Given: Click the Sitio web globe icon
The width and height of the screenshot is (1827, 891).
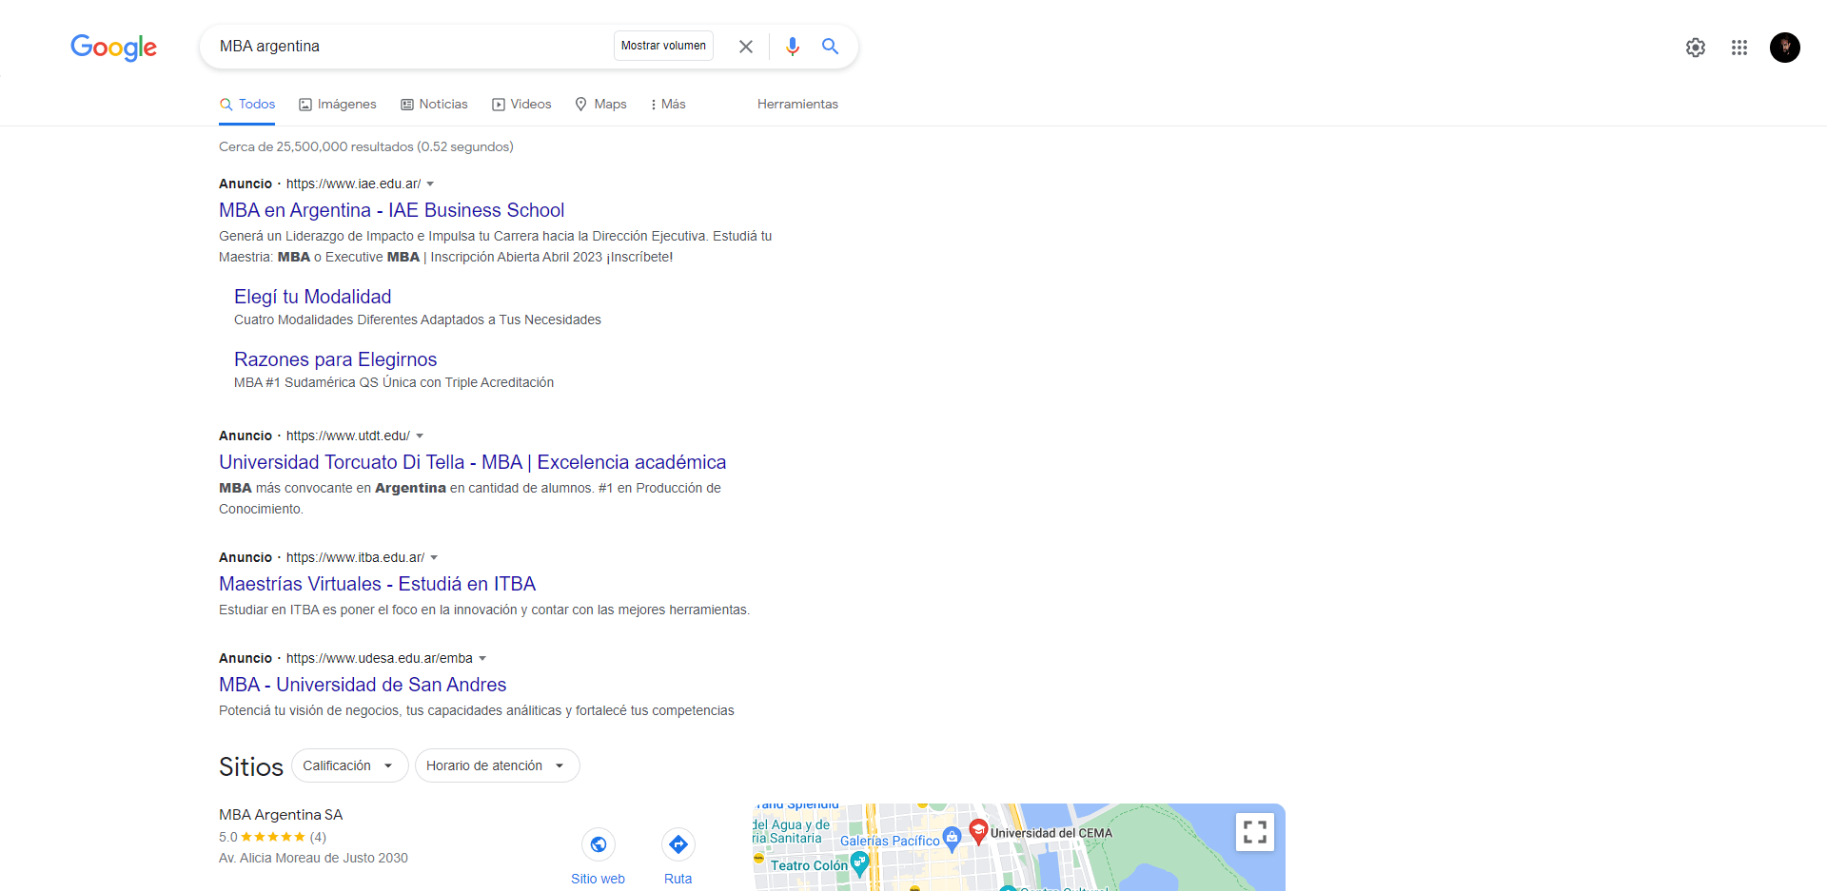Looking at the screenshot, I should coord(598,844).
